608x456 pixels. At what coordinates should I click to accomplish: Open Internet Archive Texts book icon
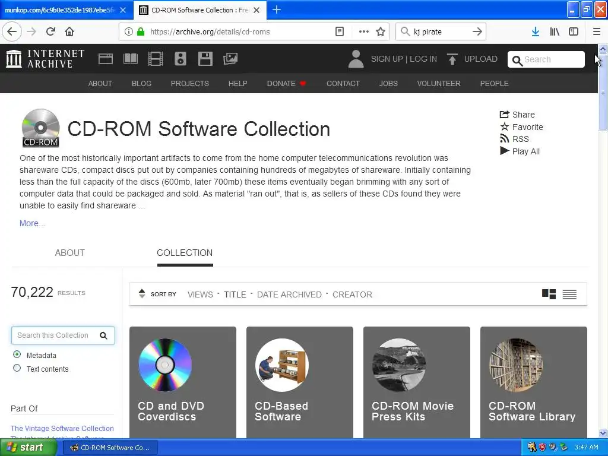[130, 59]
